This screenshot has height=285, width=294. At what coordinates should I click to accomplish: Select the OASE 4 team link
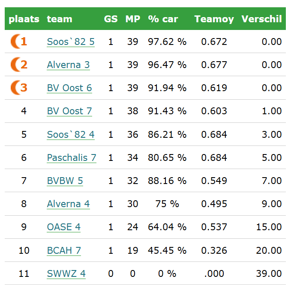click(x=63, y=227)
